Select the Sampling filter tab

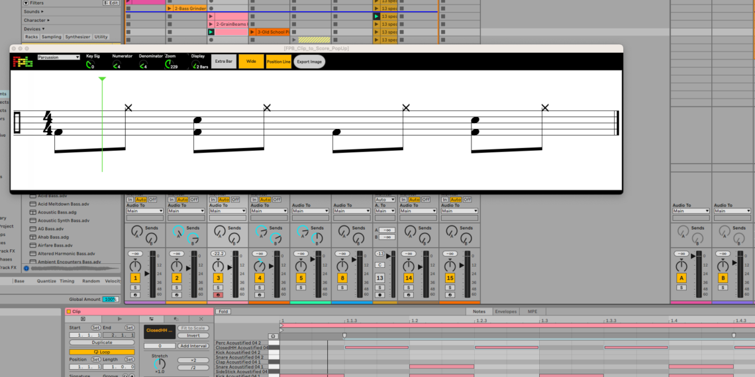pyautogui.click(x=52, y=37)
